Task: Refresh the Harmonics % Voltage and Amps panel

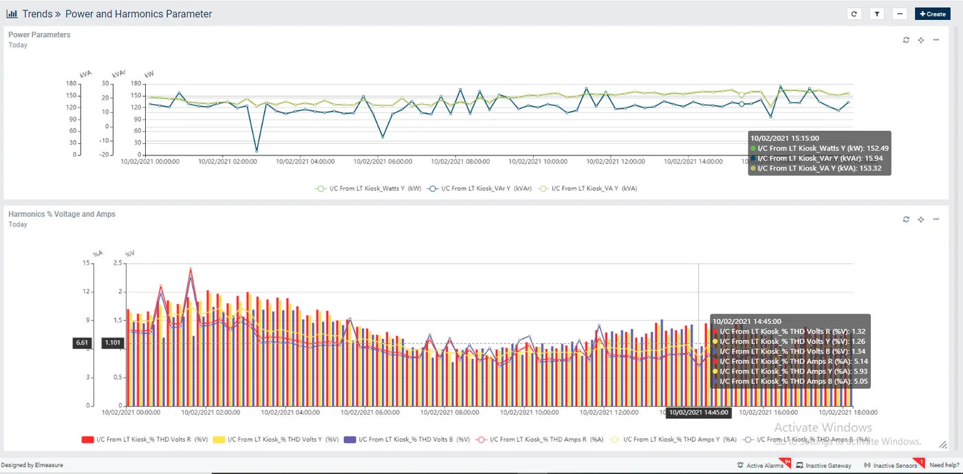Action: click(x=906, y=219)
